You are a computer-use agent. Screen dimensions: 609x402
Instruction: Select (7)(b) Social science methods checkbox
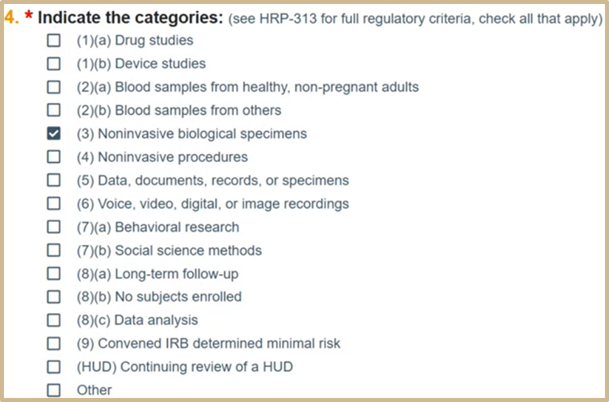(54, 251)
